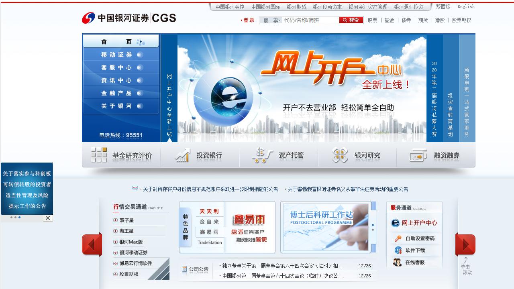The image size is (514, 289).
Task: Click the 代码/名称/简拼 search field
Action: tap(311, 20)
